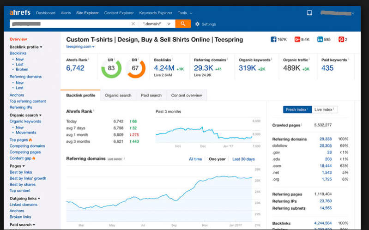Open Movements under Organic keywords
The width and height of the screenshot is (369, 230).
(26, 133)
